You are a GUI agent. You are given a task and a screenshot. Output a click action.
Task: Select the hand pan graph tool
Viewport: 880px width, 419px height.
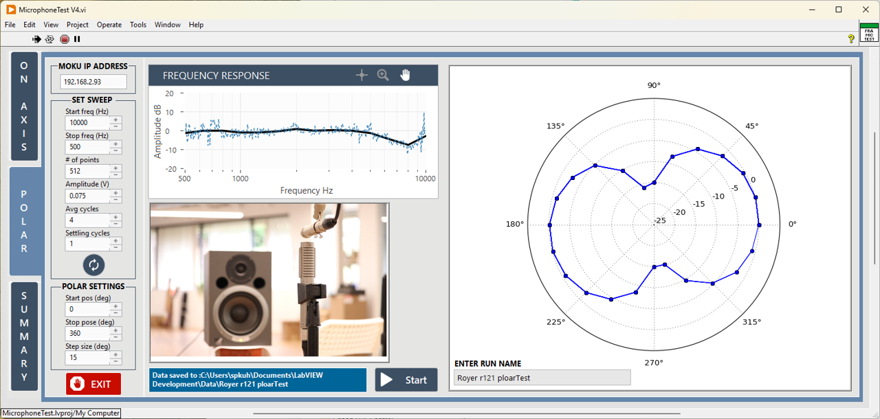point(405,76)
